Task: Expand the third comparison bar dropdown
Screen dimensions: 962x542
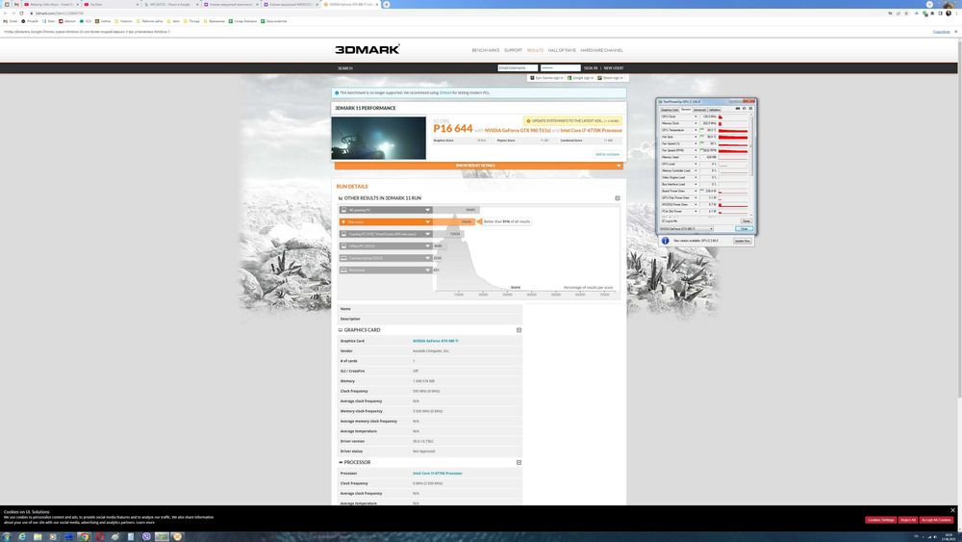Action: click(x=428, y=234)
